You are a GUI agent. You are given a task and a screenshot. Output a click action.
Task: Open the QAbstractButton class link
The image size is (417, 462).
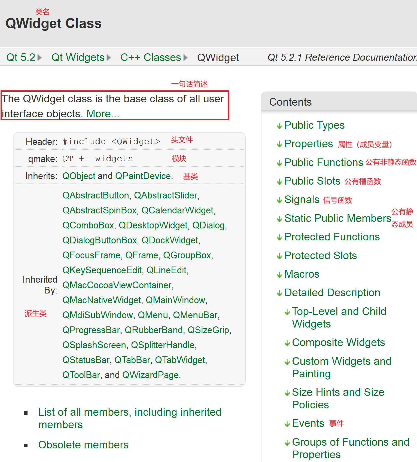click(x=96, y=195)
